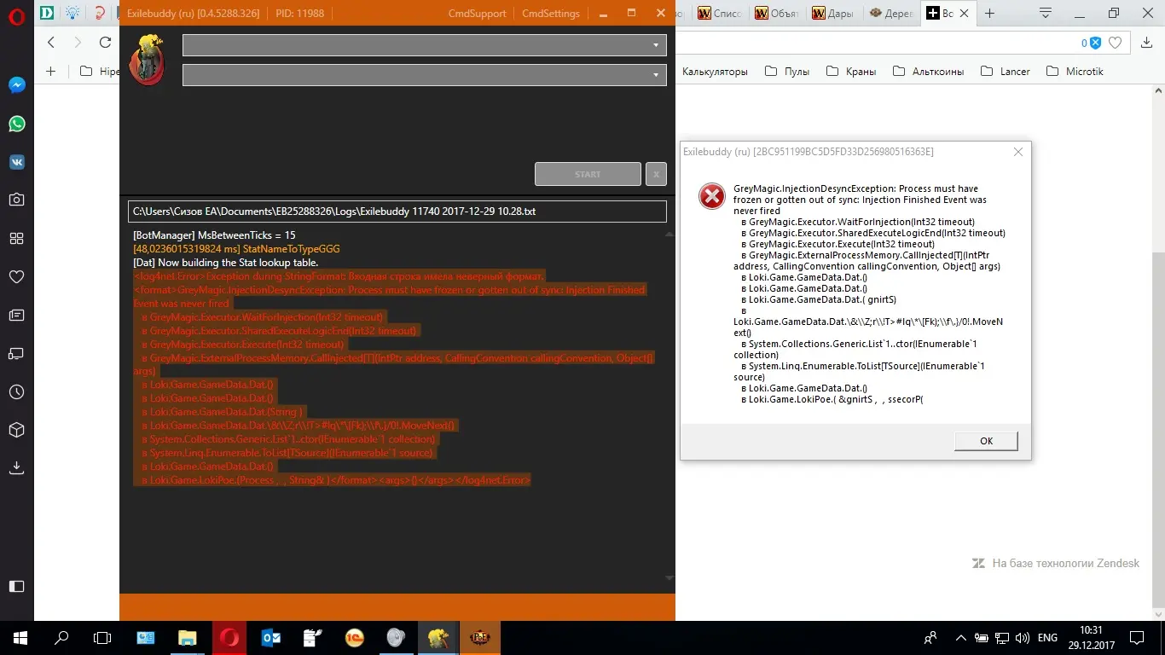
Task: Open Альткоины bookmarks folder
Action: [x=929, y=72]
